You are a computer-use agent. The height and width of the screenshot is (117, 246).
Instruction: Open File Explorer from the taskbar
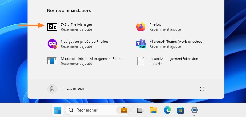pyautogui.click(x=154, y=110)
